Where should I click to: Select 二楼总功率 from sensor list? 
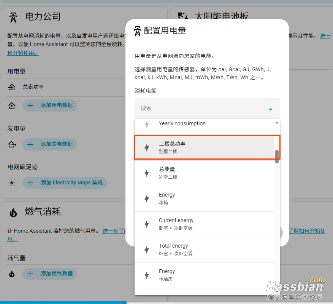pos(205,147)
